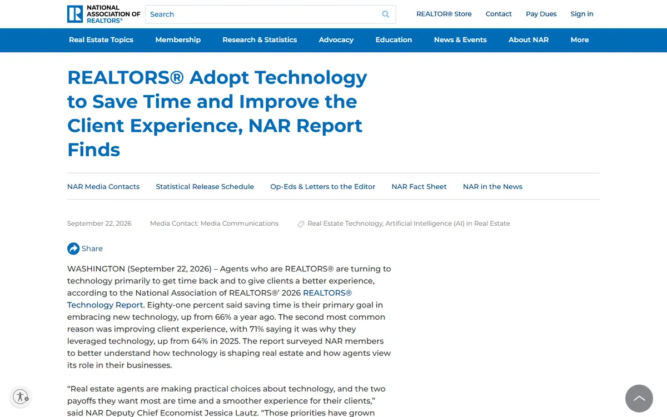Image resolution: width=667 pixels, height=417 pixels.
Task: Expand the More menu
Action: [x=580, y=40]
